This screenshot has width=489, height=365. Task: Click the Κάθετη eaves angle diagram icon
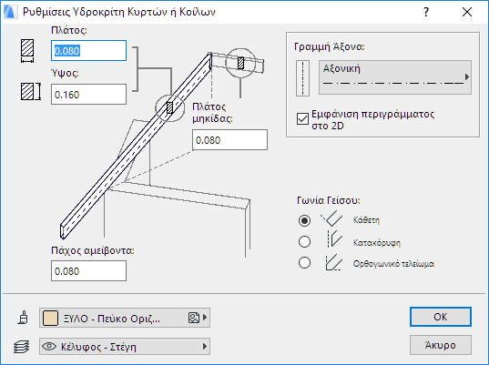pos(331,218)
